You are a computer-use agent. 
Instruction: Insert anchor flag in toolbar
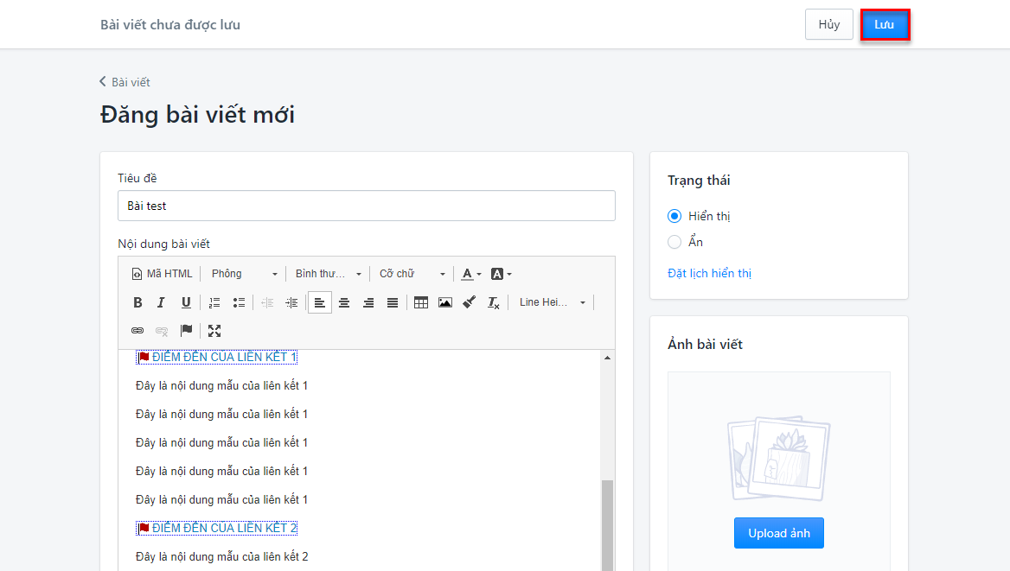tap(186, 331)
